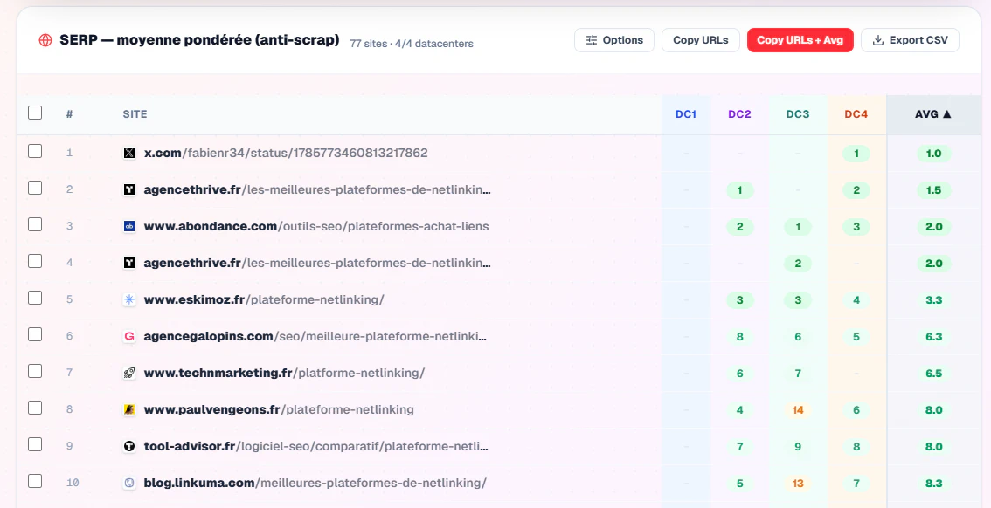Click the agencegalopins.com G favicon
This screenshot has width=991, height=508.
(129, 336)
